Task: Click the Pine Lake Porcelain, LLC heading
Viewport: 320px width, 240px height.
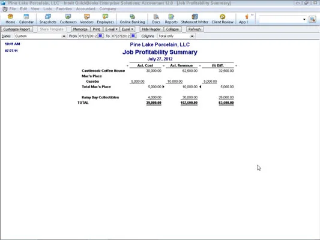Action: click(160, 44)
